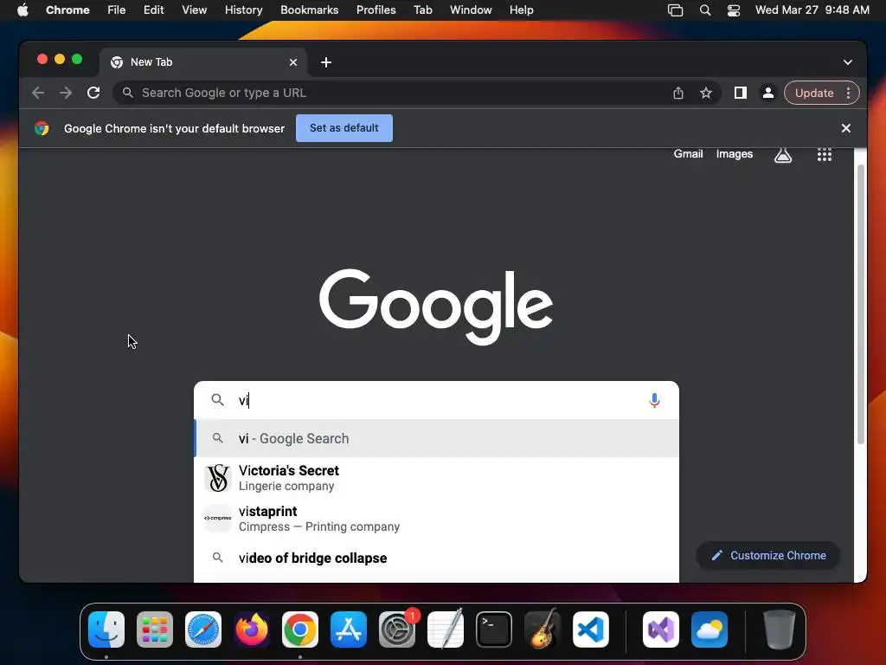Pick video of bridge collapse suggestion
This screenshot has height=665, width=886.
pyautogui.click(x=436, y=558)
